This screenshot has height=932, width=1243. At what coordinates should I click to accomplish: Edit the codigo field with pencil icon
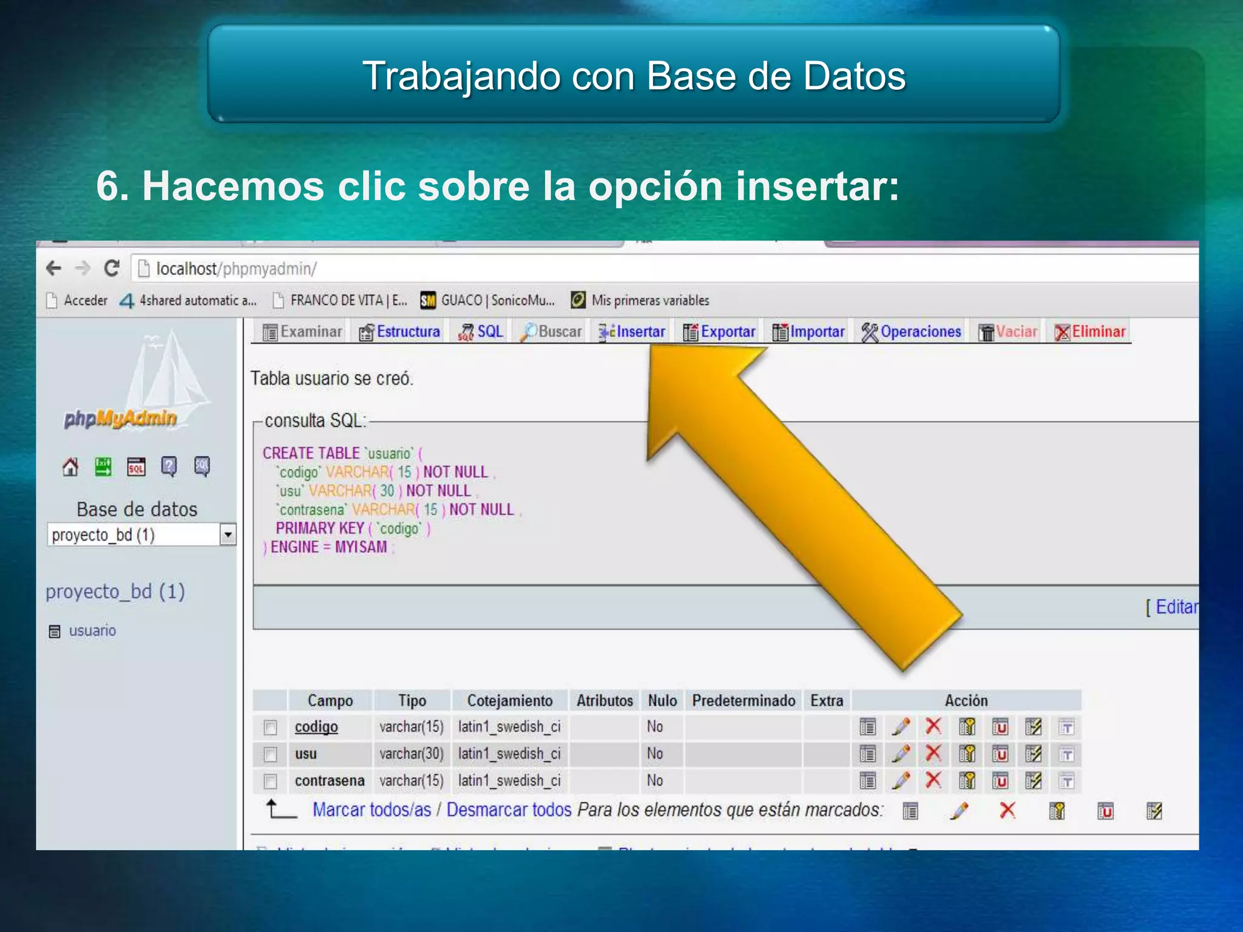901,726
